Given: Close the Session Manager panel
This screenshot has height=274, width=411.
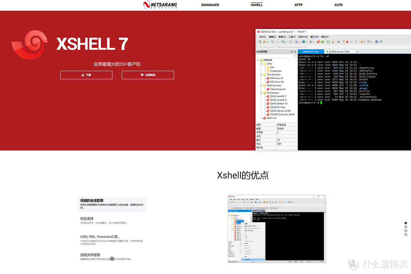Looking at the screenshot, I should 295,52.
